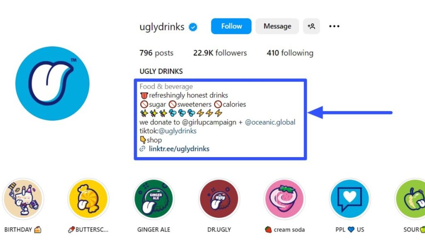View the PPL US heart highlight
The image size is (425, 244).
(349, 199)
